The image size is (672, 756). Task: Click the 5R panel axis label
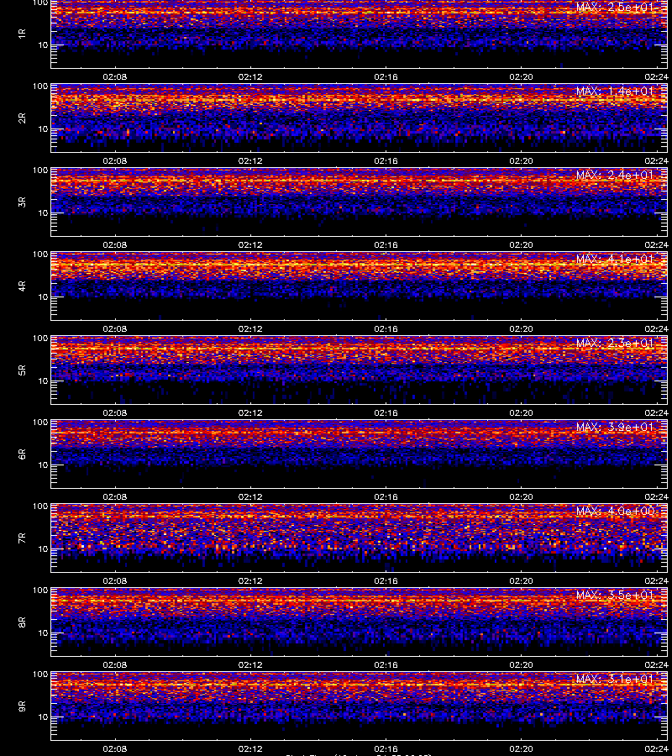click(22, 370)
